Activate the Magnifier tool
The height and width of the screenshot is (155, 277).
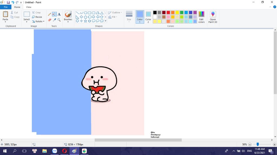59,20
